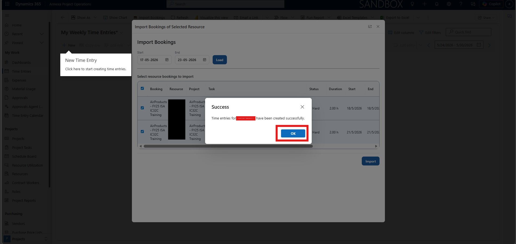Viewport: 516px width, 244px height.
Task: Click left arrow of table scrollbar
Action: point(141,146)
